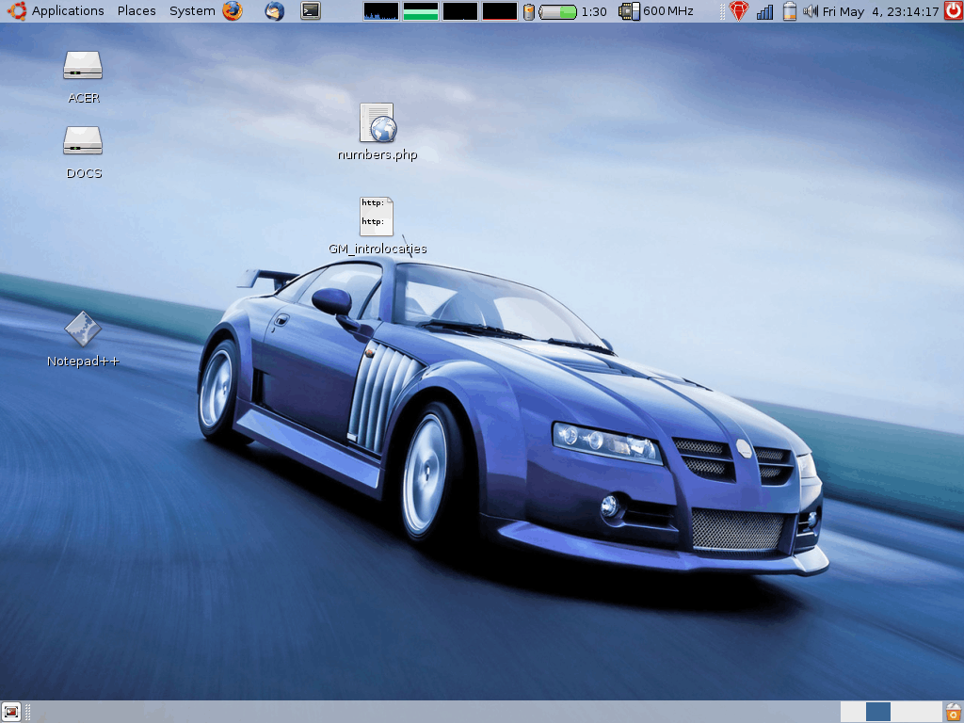Launch Notepad++ desktop shortcut
The image size is (964, 723).
pos(83,329)
